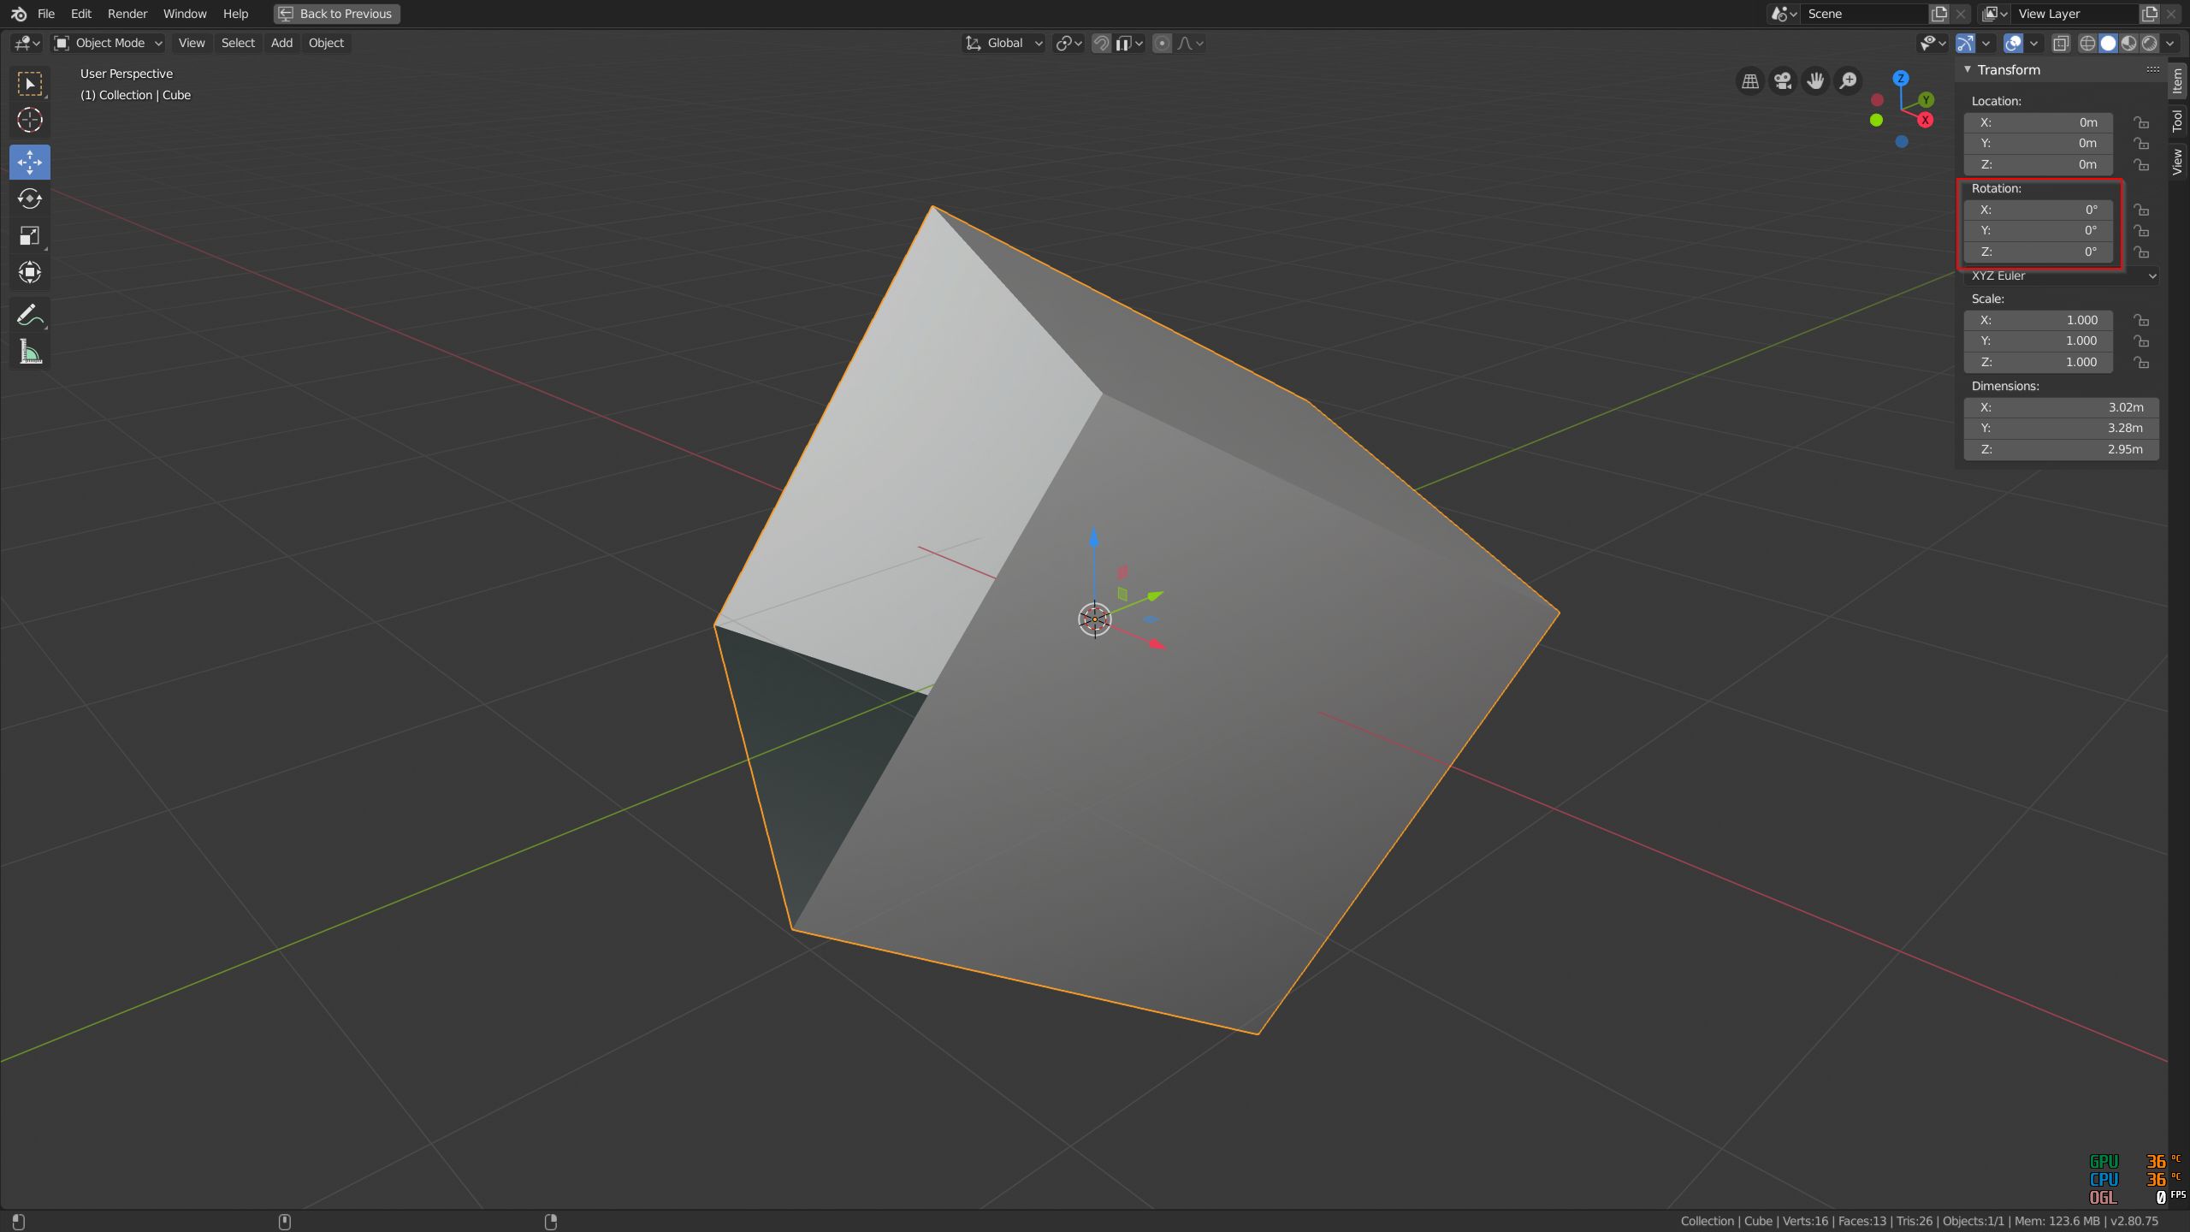This screenshot has width=2190, height=1232.
Task: Click the New Scene button next to Scene
Action: 1938,14
